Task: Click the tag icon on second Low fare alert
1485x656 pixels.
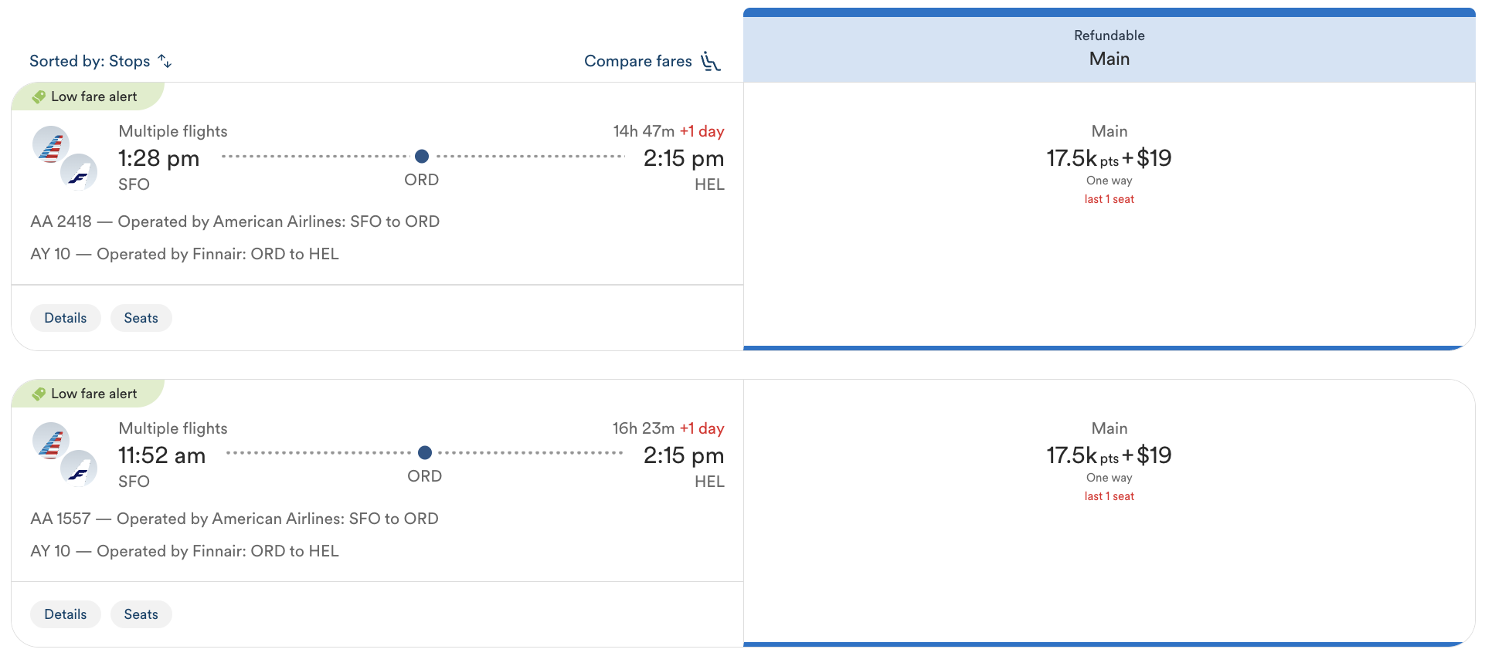Action: click(x=39, y=394)
